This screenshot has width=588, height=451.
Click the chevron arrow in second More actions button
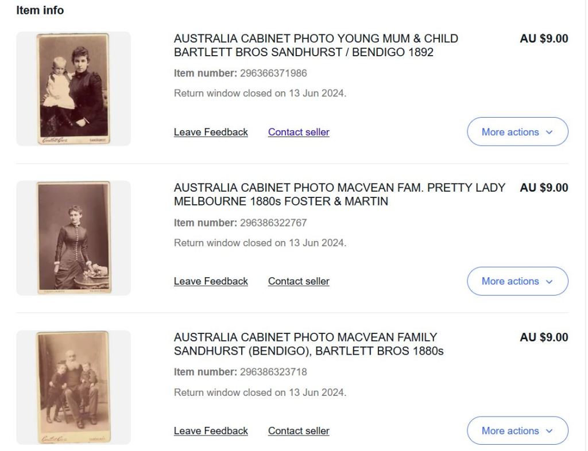tap(549, 282)
